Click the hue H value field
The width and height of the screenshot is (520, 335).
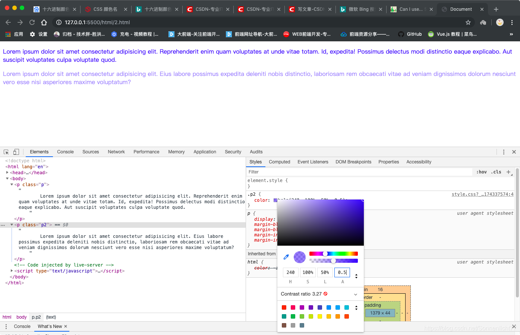291,272
